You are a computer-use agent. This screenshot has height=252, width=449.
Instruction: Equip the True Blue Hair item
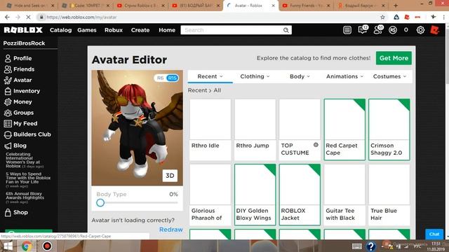pyautogui.click(x=389, y=195)
